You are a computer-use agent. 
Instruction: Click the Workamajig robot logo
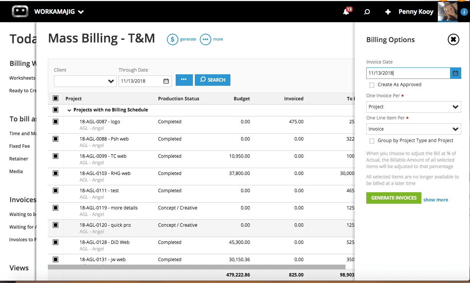20,11
